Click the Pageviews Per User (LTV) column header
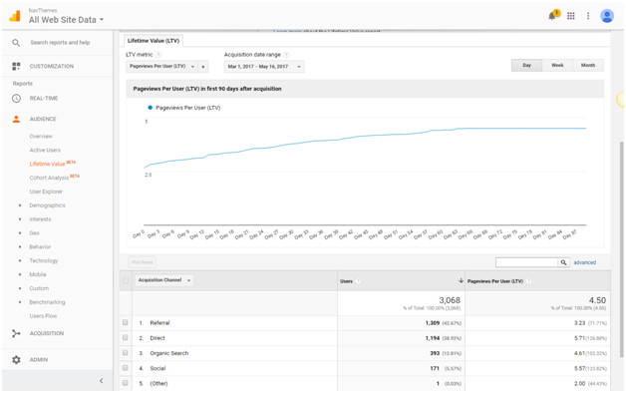Screen dimensions: 626x393 495,281
